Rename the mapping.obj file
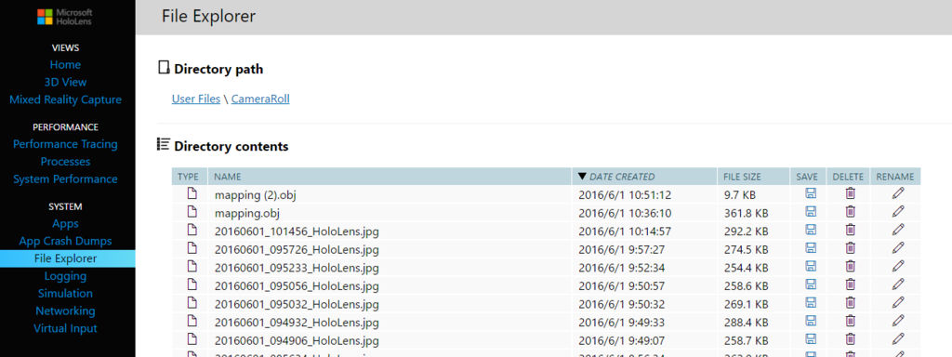This screenshot has height=357, width=952. click(898, 212)
